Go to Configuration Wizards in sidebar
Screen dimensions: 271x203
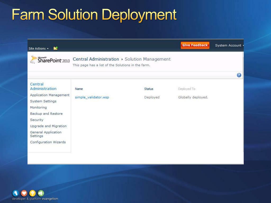coord(48,142)
